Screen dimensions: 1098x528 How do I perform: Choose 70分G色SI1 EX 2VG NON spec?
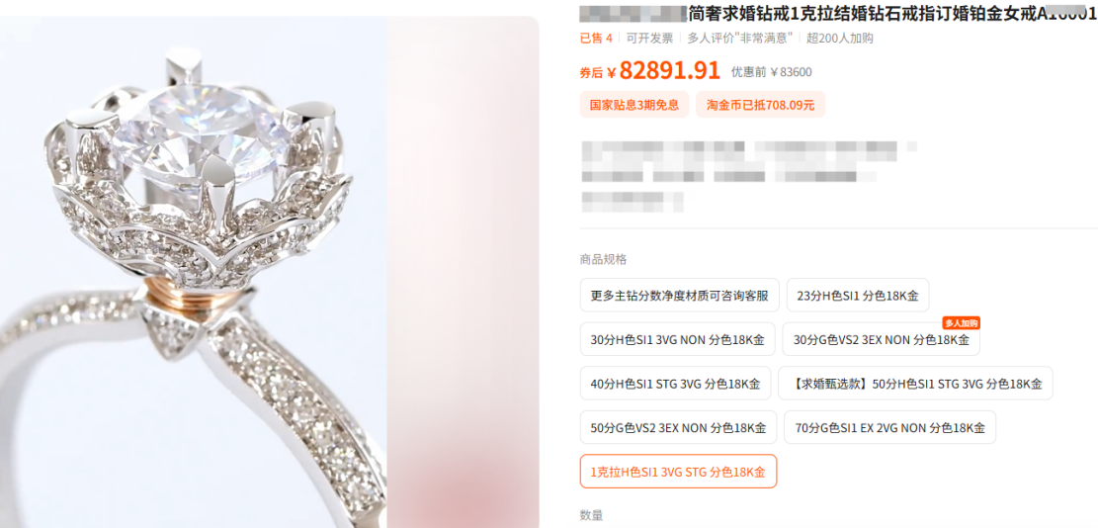[x=890, y=428]
